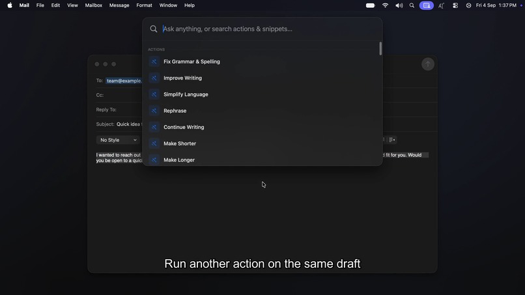Click the battery status icon
The width and height of the screenshot is (525, 295).
coord(371,5)
